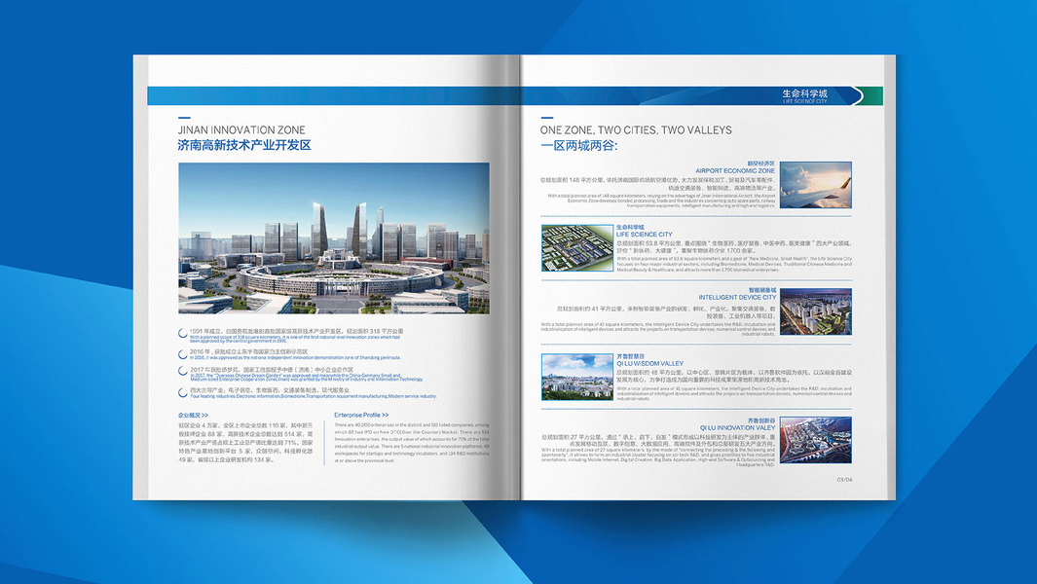Click the "QI LU INNOVATION VALEY" heading
The image size is (1037, 584).
tap(737, 428)
